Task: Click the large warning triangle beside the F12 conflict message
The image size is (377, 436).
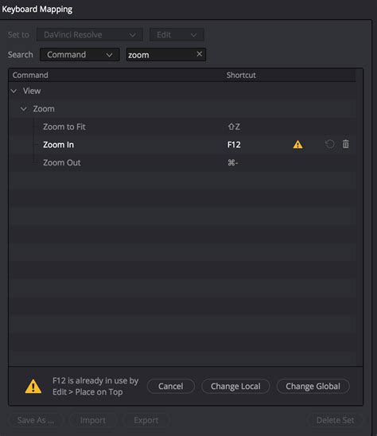Action: tap(33, 386)
